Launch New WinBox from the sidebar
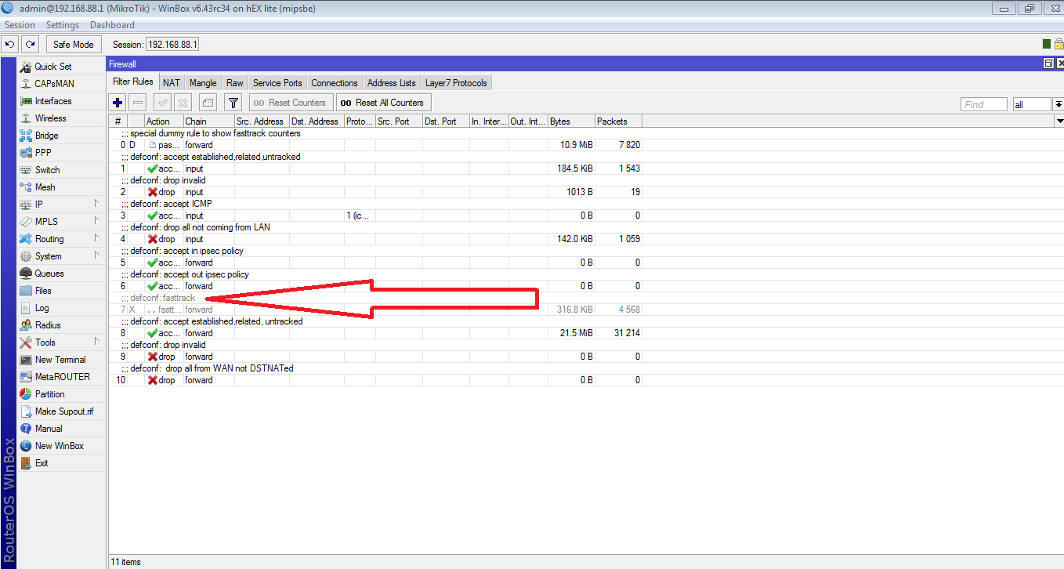Image resolution: width=1064 pixels, height=569 pixels. [60, 446]
